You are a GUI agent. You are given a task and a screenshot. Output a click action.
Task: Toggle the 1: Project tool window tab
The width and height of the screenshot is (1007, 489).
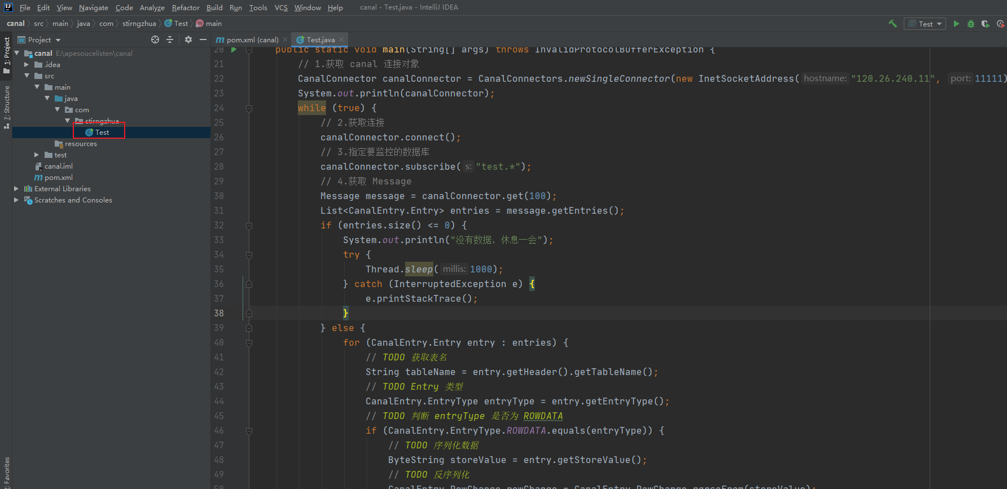[7, 55]
